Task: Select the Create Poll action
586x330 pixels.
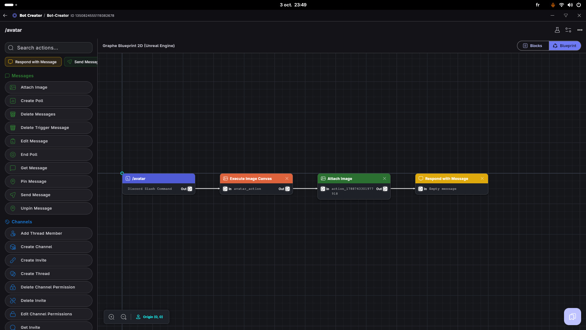Action: click(x=49, y=101)
